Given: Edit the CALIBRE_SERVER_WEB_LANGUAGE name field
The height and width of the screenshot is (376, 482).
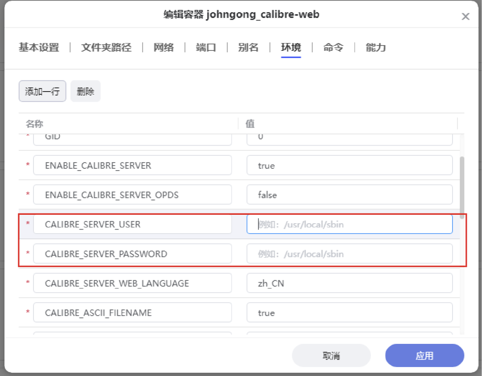Looking at the screenshot, I should tap(133, 283).
